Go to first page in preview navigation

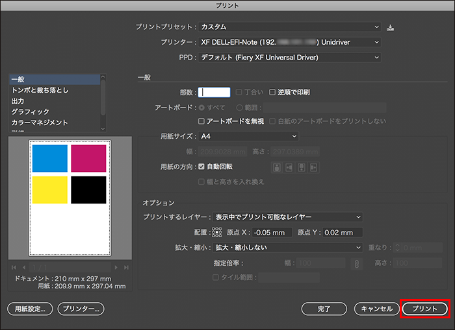pos(14,267)
